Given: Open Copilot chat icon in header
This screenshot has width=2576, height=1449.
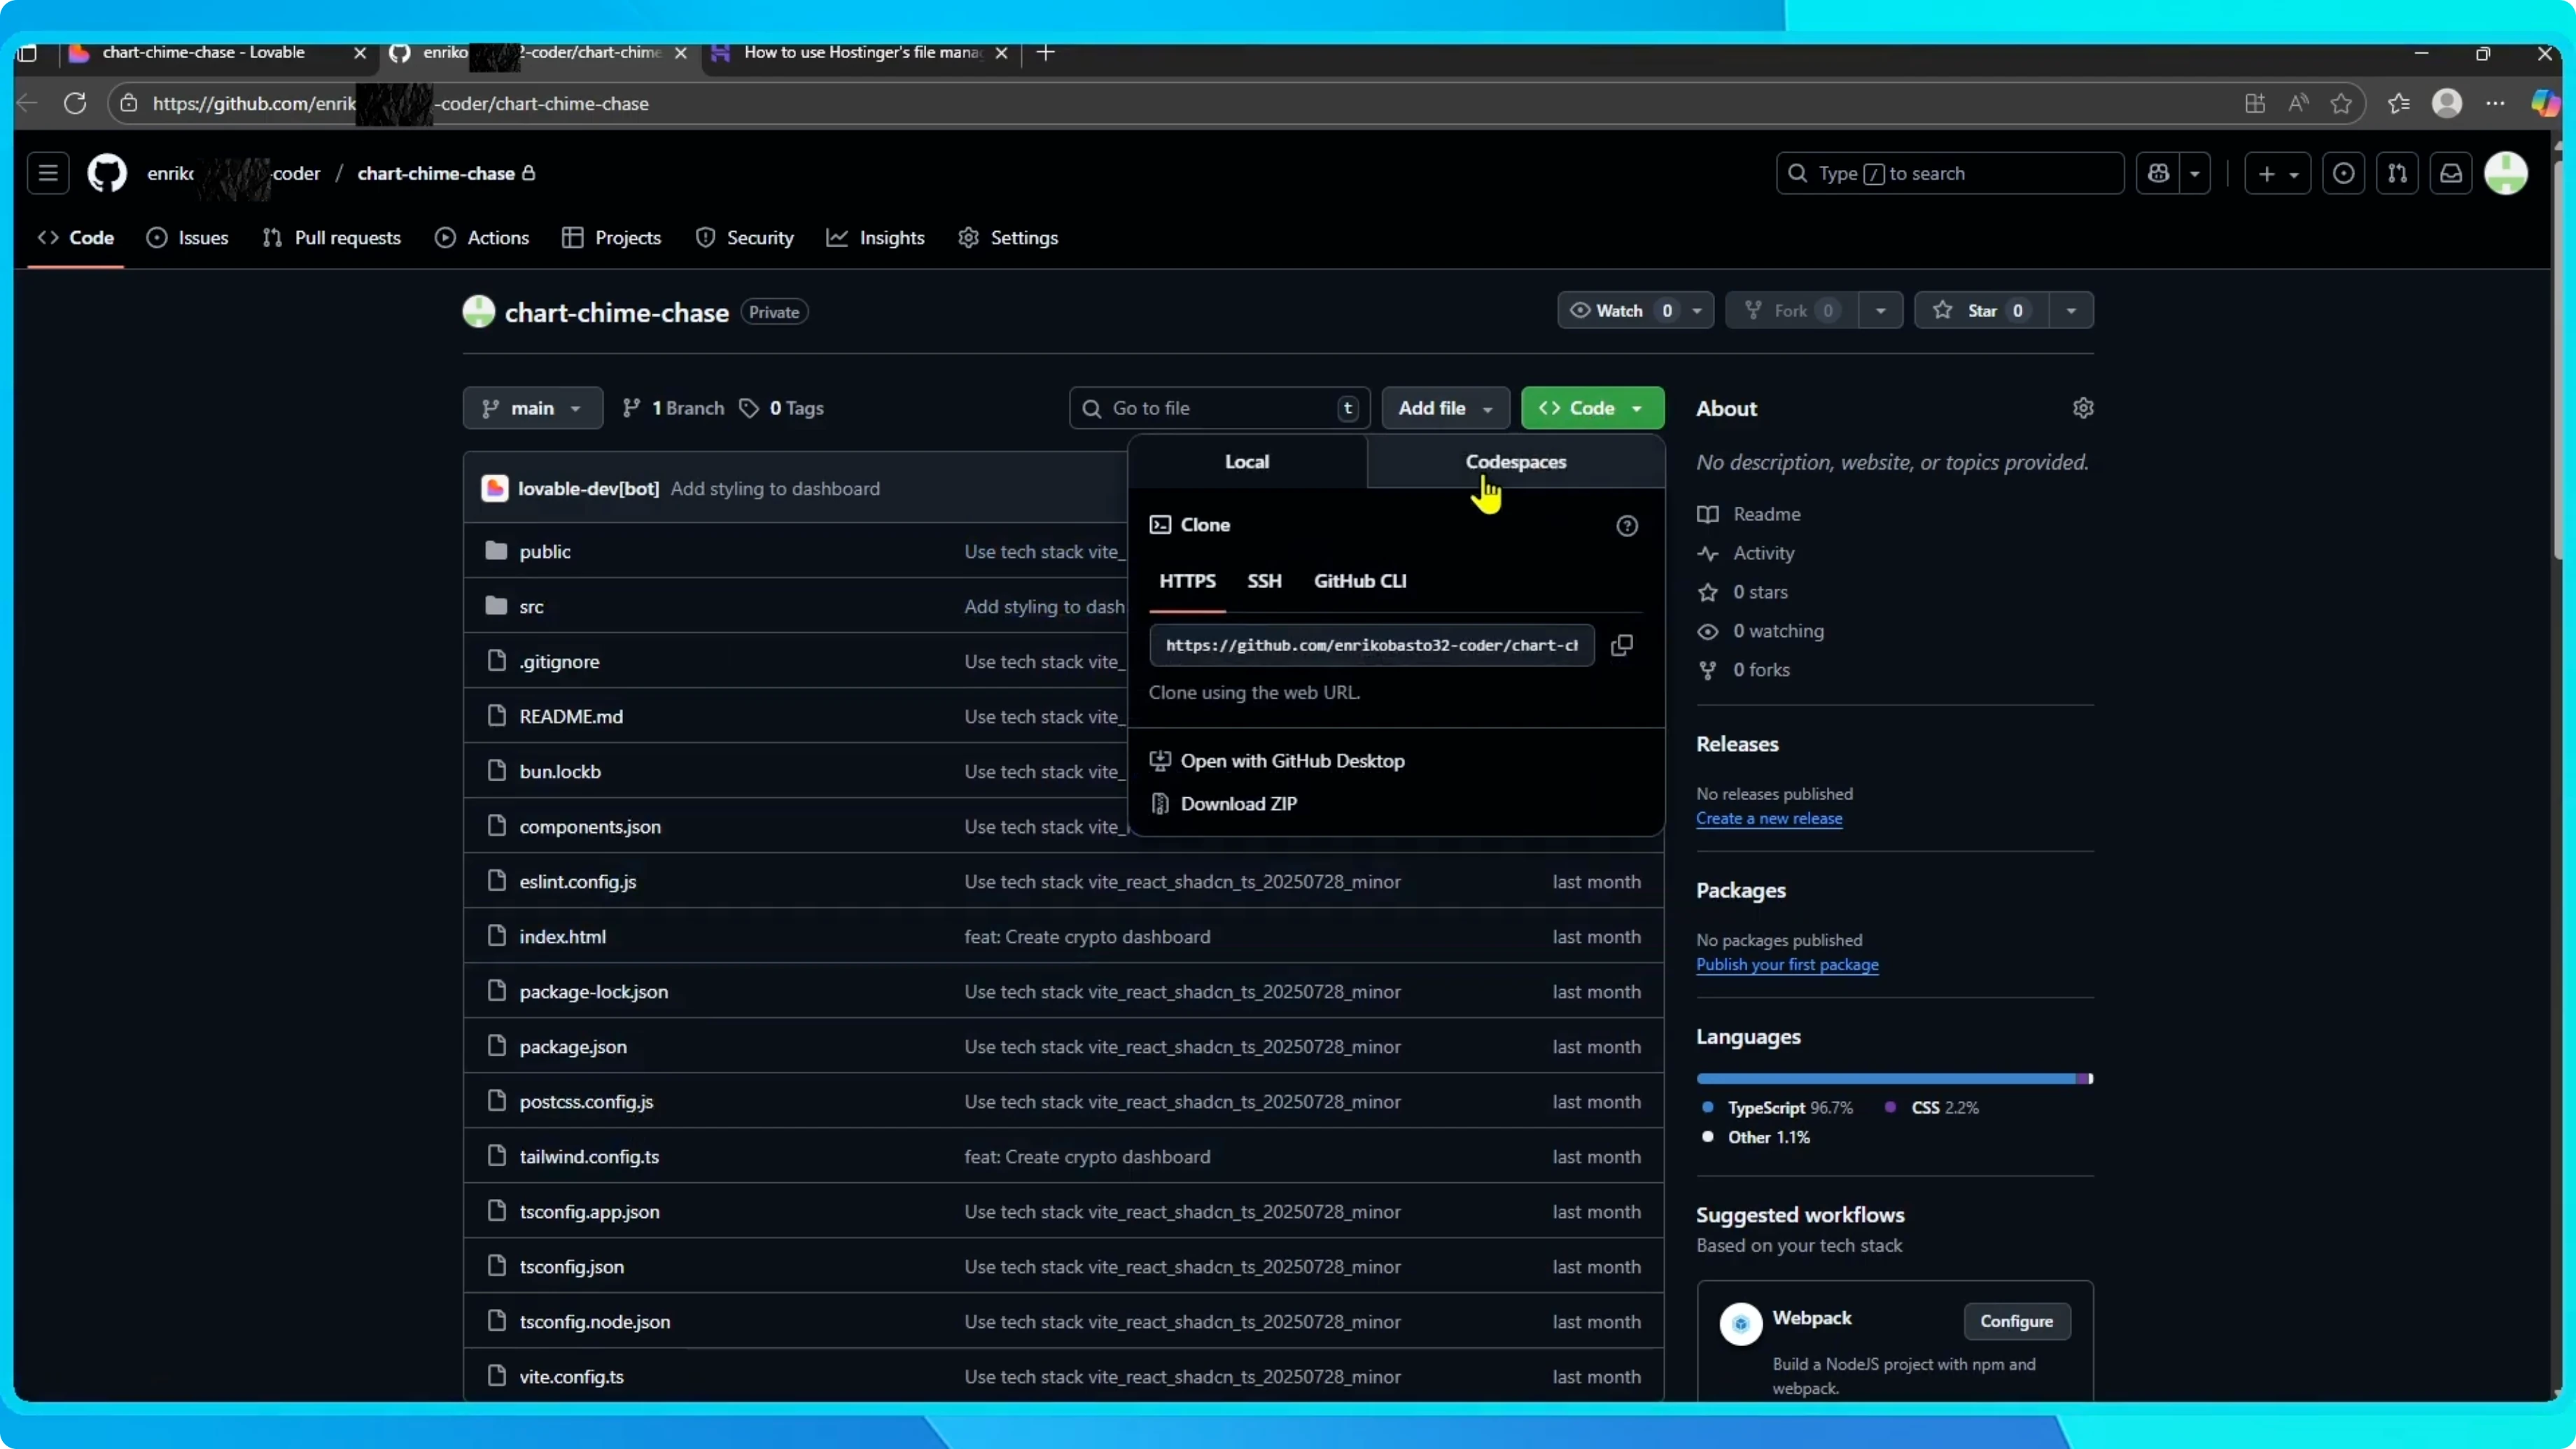Looking at the screenshot, I should pyautogui.click(x=2158, y=173).
